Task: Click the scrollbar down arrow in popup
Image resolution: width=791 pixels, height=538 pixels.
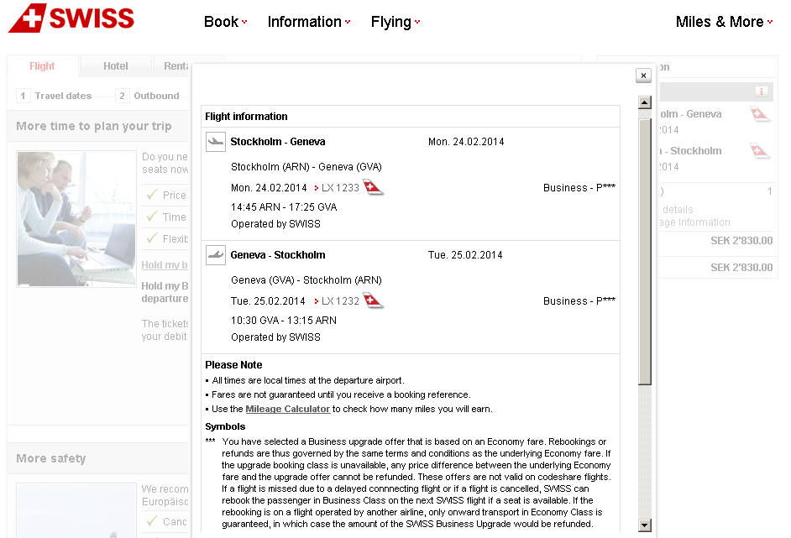Action: (x=645, y=525)
